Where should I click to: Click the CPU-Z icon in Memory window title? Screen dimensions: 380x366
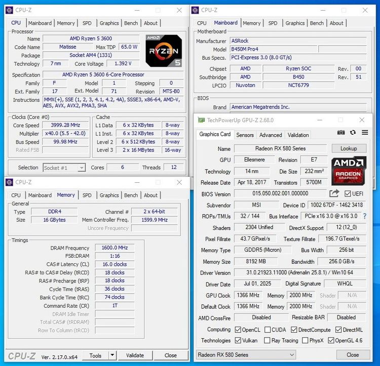click(x=9, y=182)
